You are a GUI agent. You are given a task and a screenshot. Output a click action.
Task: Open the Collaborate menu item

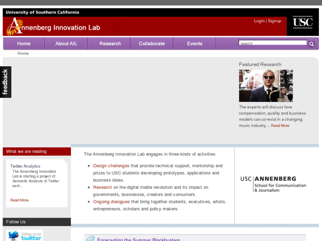[x=152, y=43]
